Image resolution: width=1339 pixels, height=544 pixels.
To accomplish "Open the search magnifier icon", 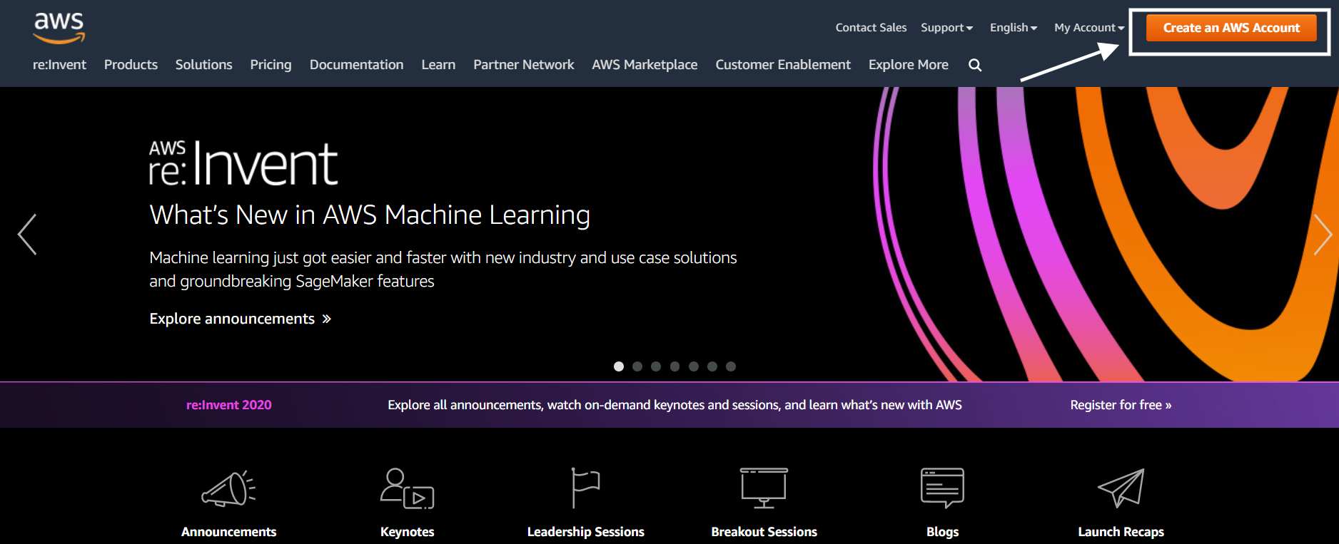I will click(x=975, y=65).
